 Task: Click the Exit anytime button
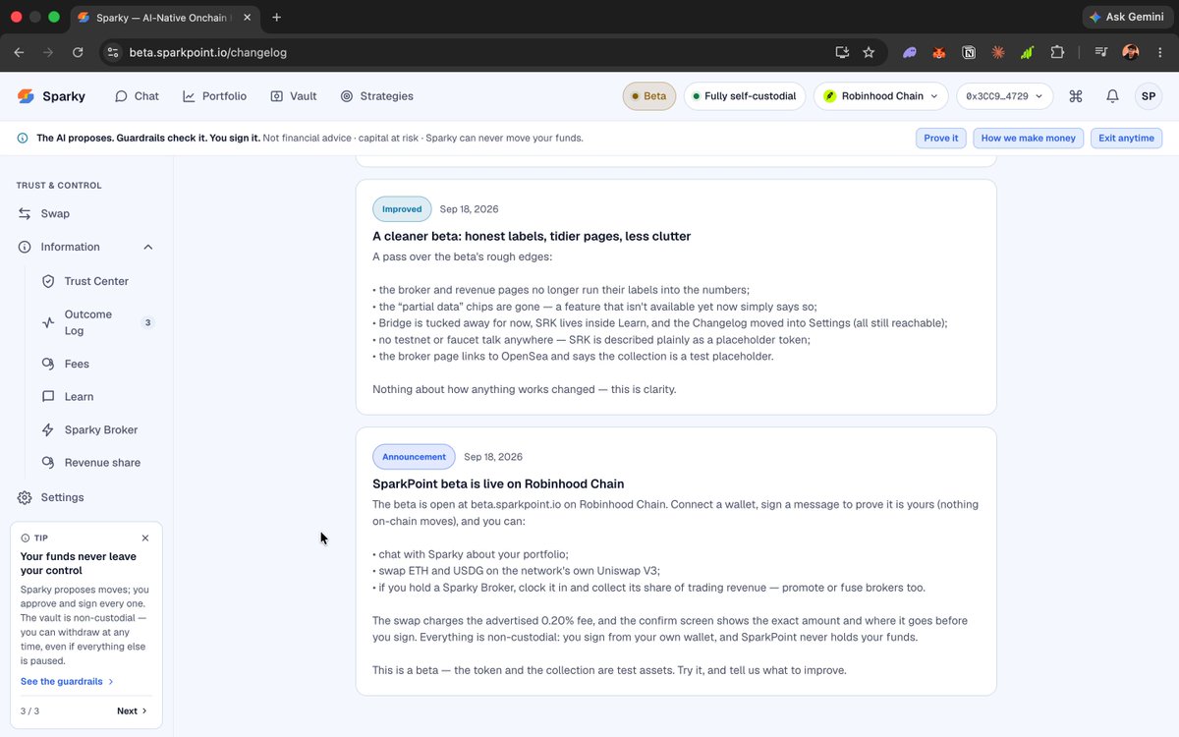click(x=1126, y=139)
